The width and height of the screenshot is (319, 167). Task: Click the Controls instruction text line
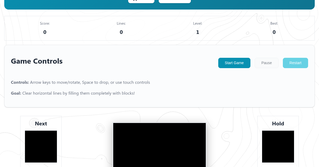pyautogui.click(x=80, y=82)
